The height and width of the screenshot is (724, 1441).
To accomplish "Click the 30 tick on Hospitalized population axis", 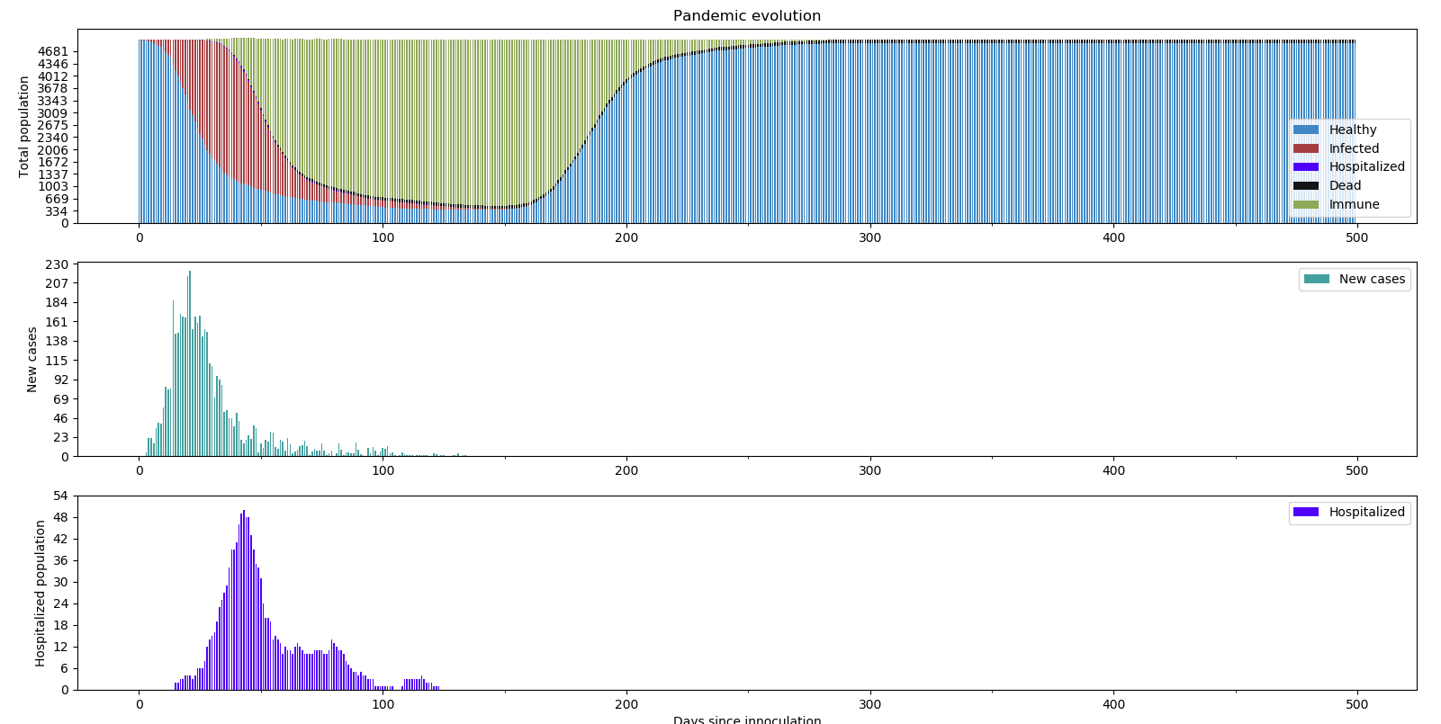I will pyautogui.click(x=60, y=582).
